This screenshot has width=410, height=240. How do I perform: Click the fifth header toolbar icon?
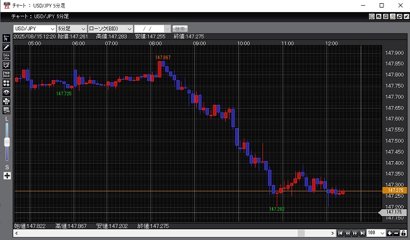(399, 16)
